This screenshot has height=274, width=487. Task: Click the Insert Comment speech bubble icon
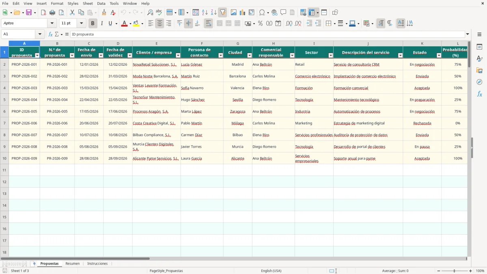pyautogui.click(x=283, y=13)
